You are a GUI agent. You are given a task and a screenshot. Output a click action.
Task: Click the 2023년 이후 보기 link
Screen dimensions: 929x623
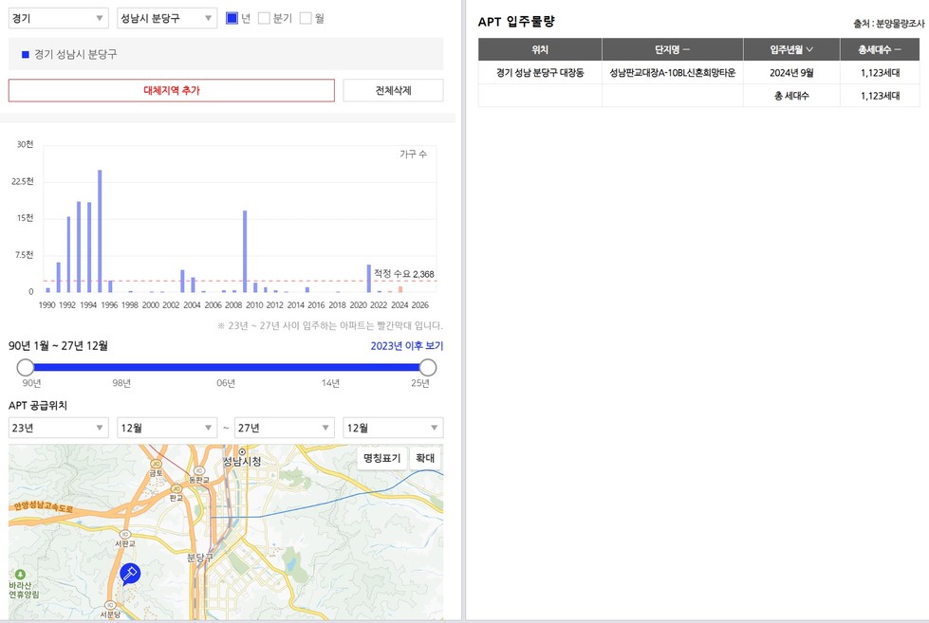pyautogui.click(x=407, y=346)
